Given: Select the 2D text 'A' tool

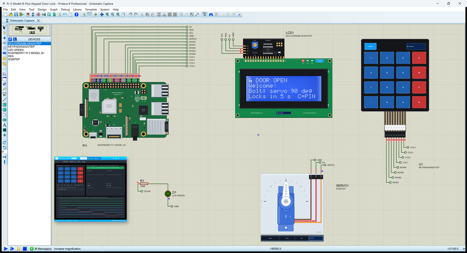Looking at the screenshot, I should [4, 125].
